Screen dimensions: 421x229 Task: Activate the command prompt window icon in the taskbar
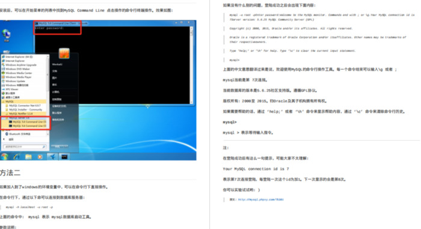[x=64, y=156]
